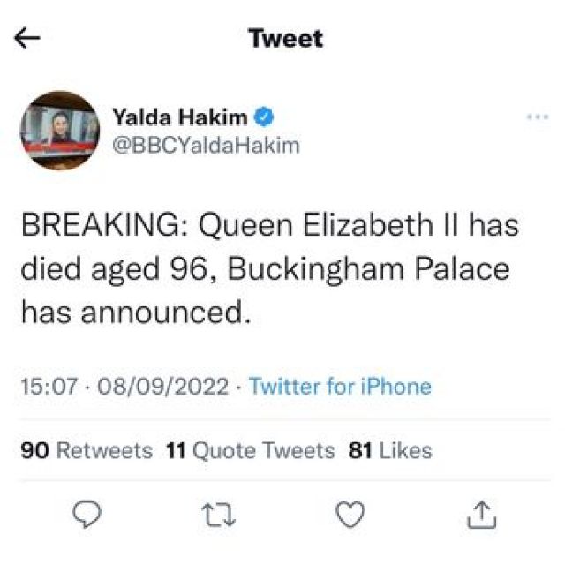View the 90 Retweets list
The height and width of the screenshot is (565, 565).
(87, 451)
